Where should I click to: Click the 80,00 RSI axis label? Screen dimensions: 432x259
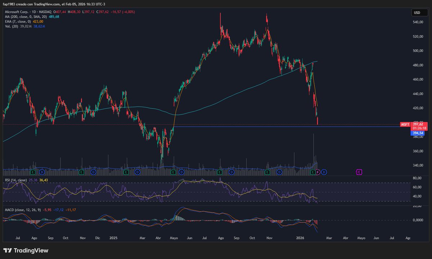pos(417,178)
